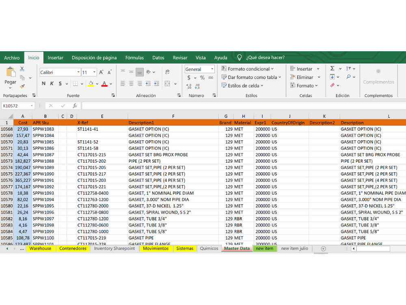Image resolution: width=406 pixels, height=305 pixels.
Task: Align text to middle icon
Action: [131, 72]
